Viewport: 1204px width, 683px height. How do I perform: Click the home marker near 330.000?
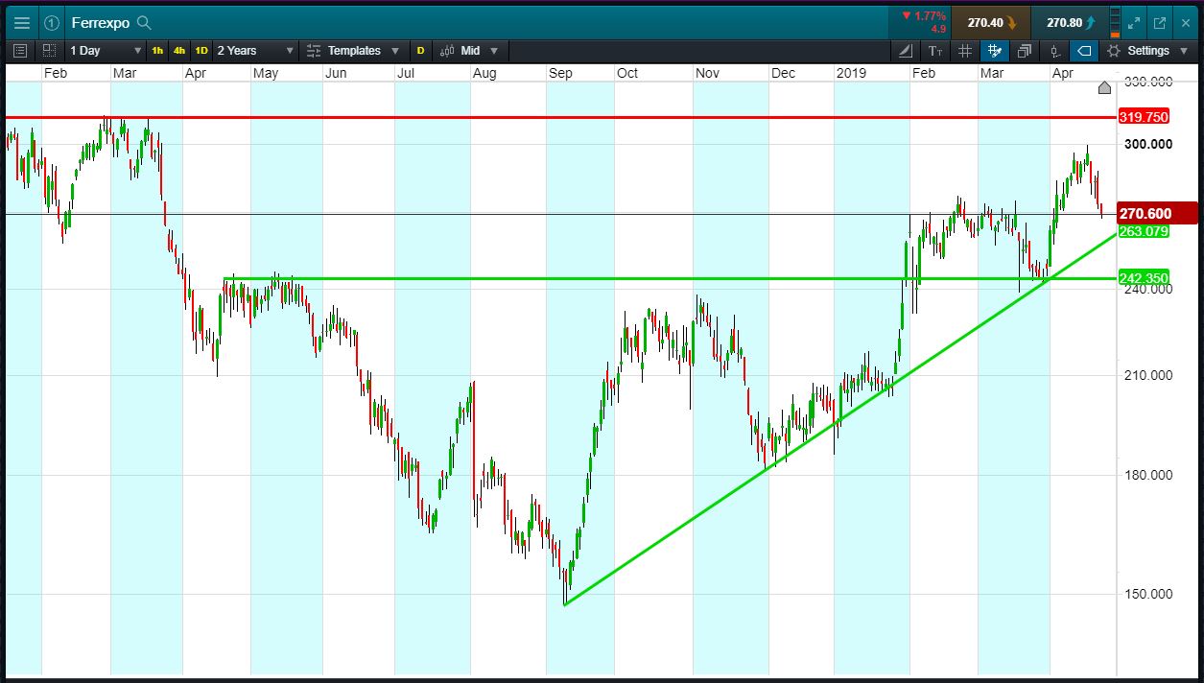[1104, 88]
